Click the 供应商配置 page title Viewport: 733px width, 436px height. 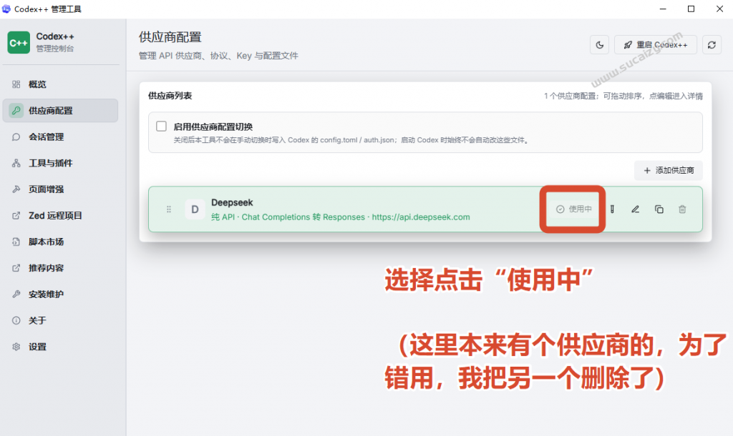coord(170,37)
